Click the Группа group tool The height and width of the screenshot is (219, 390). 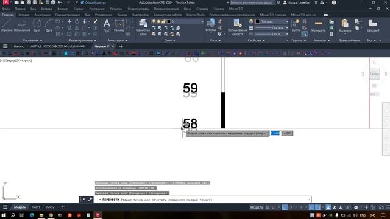pyautogui.click(x=295, y=26)
